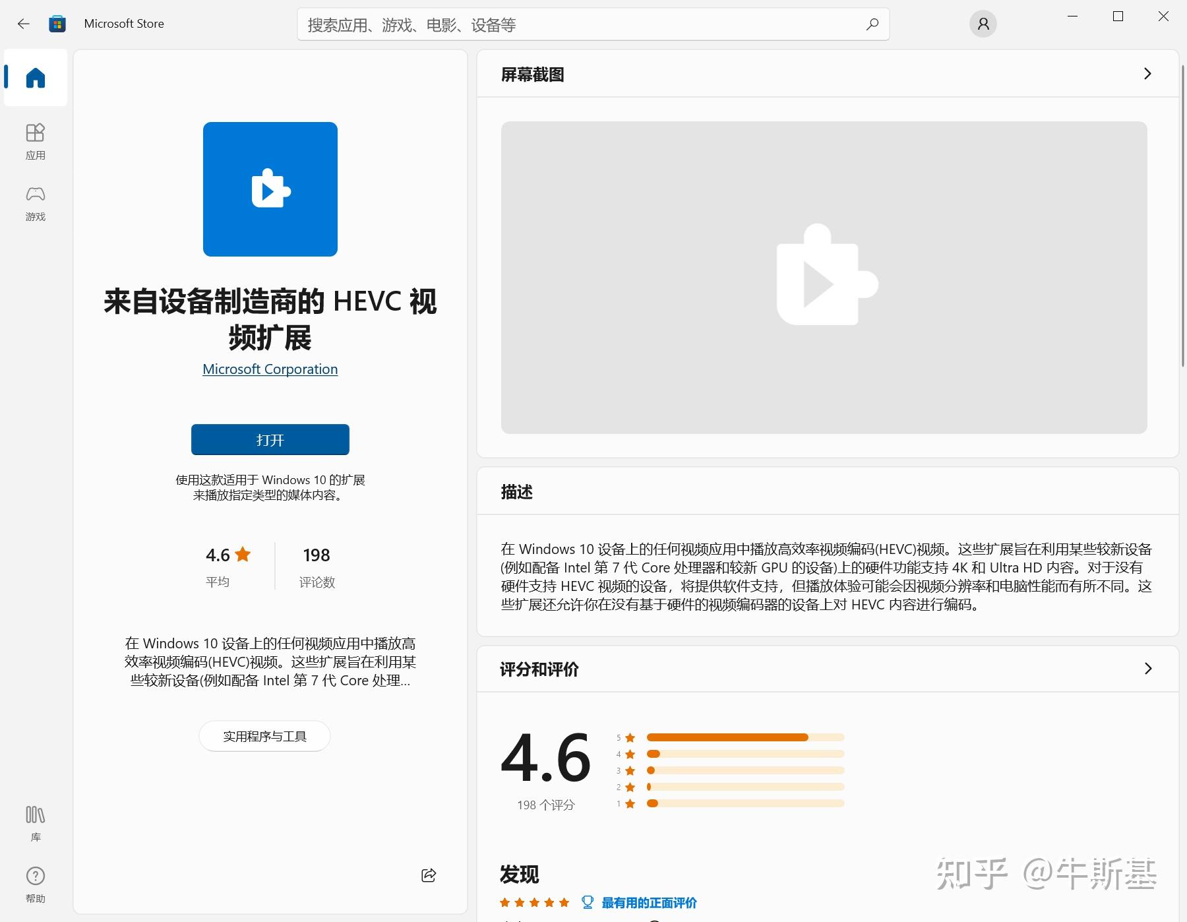Click the HEVC screenshot placeholder thumbnail
Viewport: 1187px width, 922px height.
[824, 277]
